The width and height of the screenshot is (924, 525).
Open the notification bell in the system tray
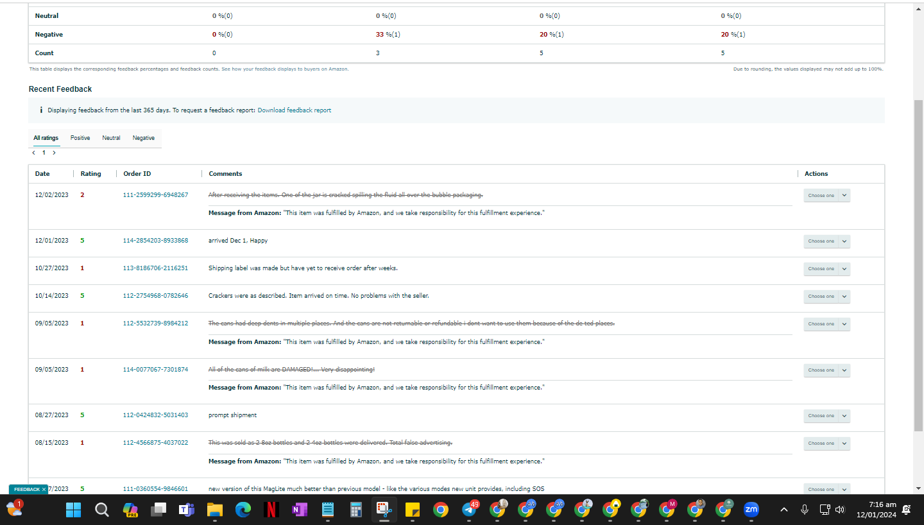click(x=906, y=510)
